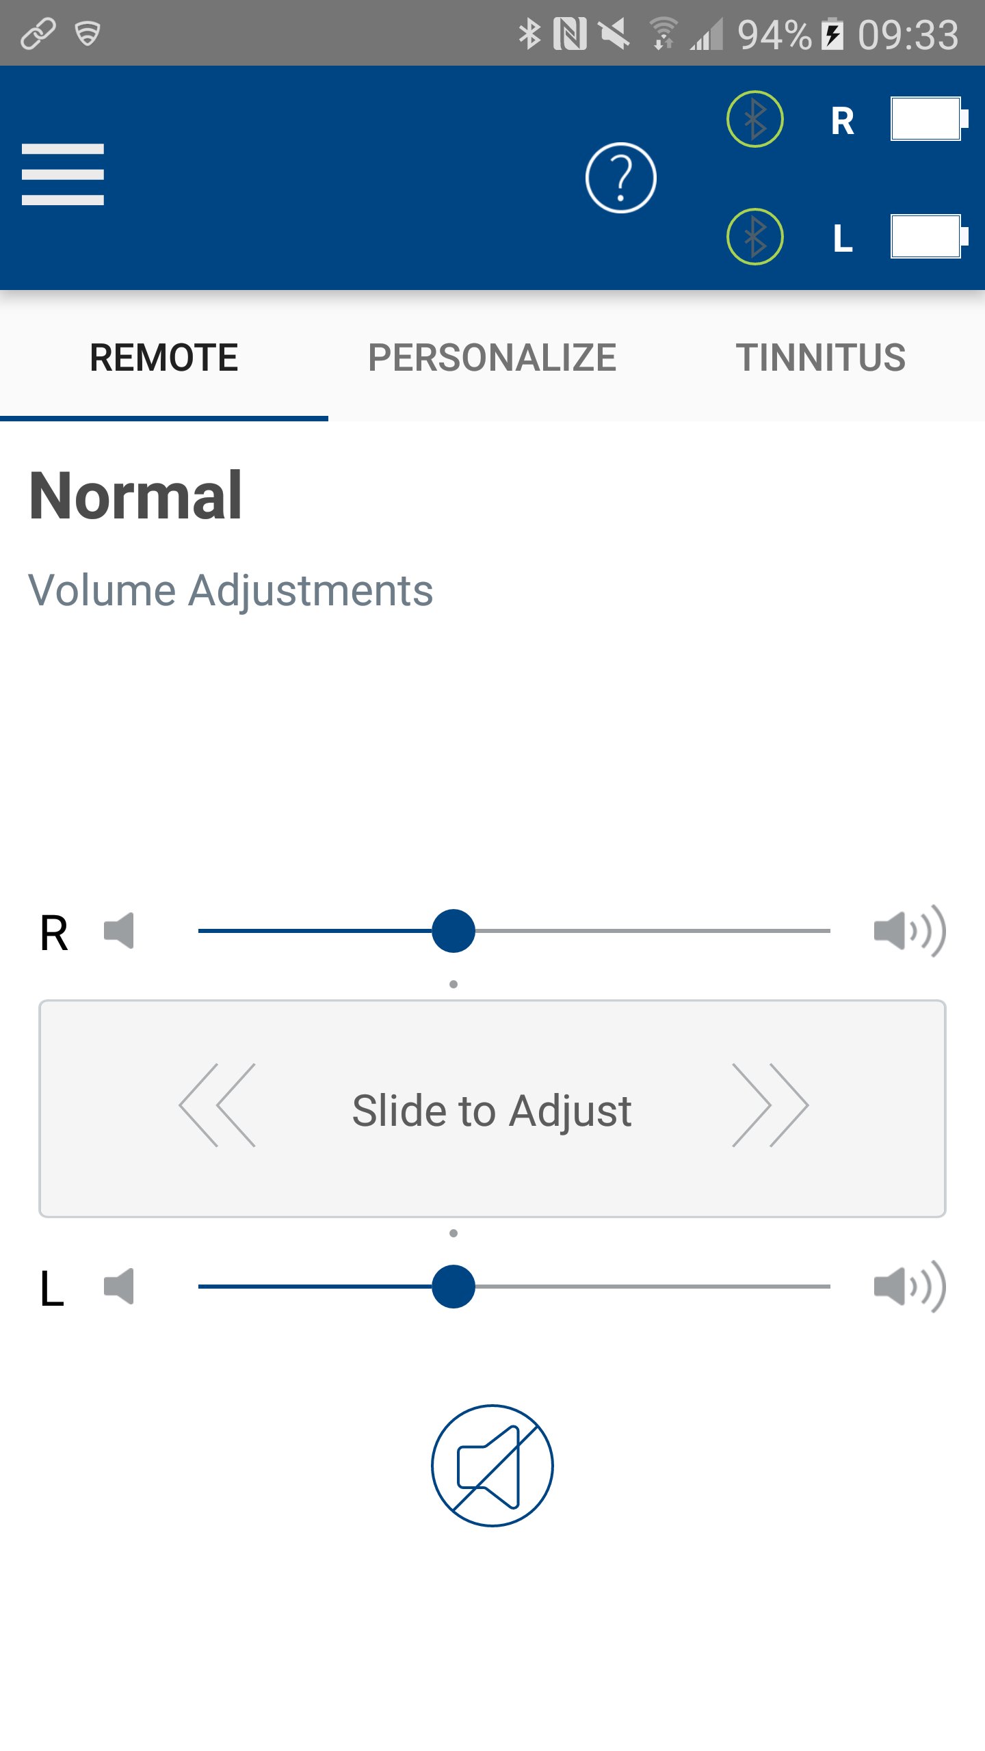Viewport: 985px width, 1751px height.
Task: Switch to the PERSONALIZE tab
Action: tap(492, 358)
